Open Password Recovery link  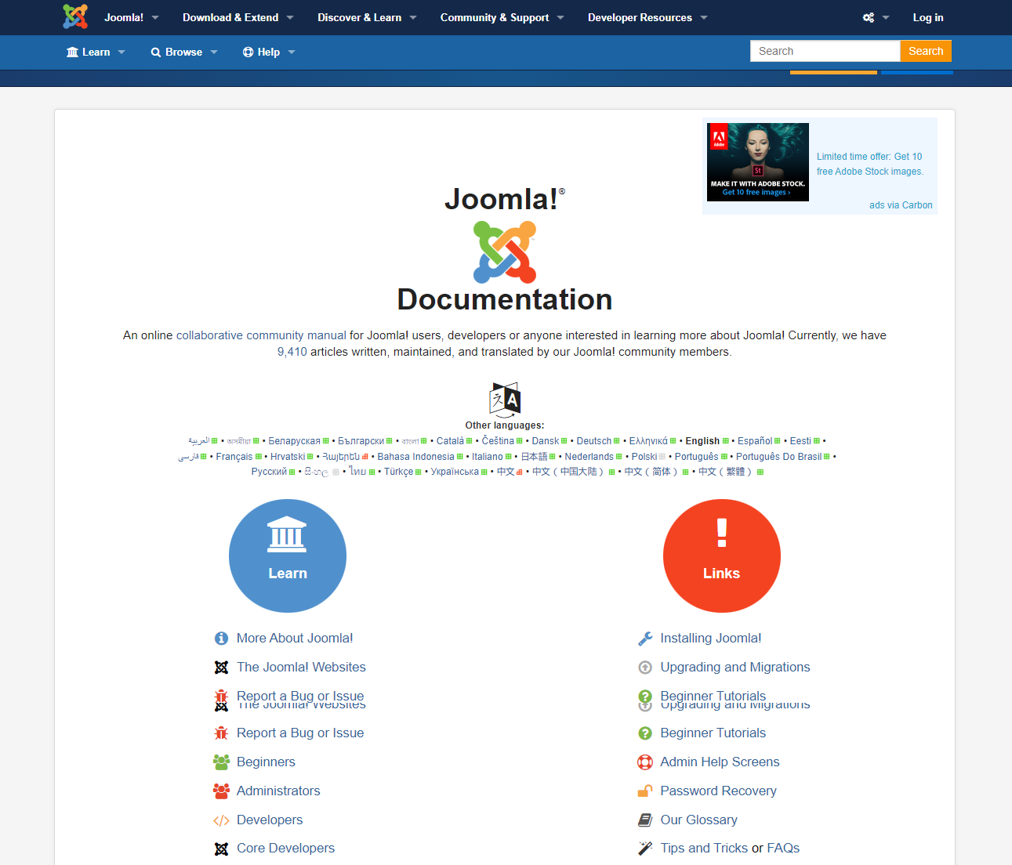tap(718, 791)
